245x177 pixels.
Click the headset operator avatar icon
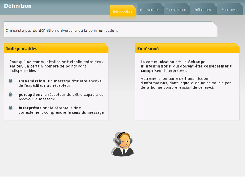click(x=123, y=144)
